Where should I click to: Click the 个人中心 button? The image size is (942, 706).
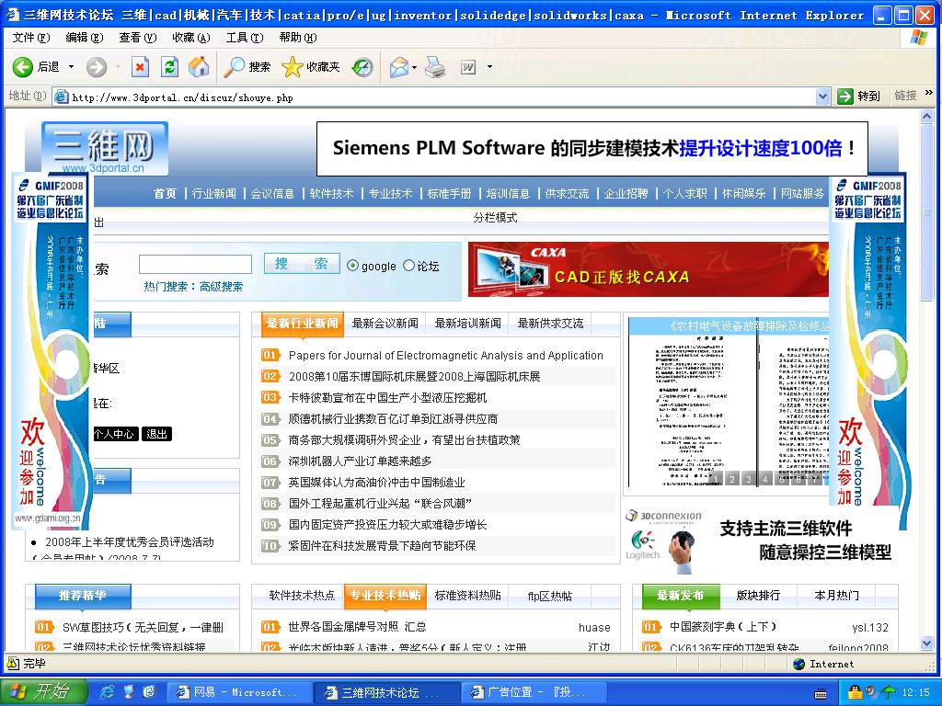point(115,434)
